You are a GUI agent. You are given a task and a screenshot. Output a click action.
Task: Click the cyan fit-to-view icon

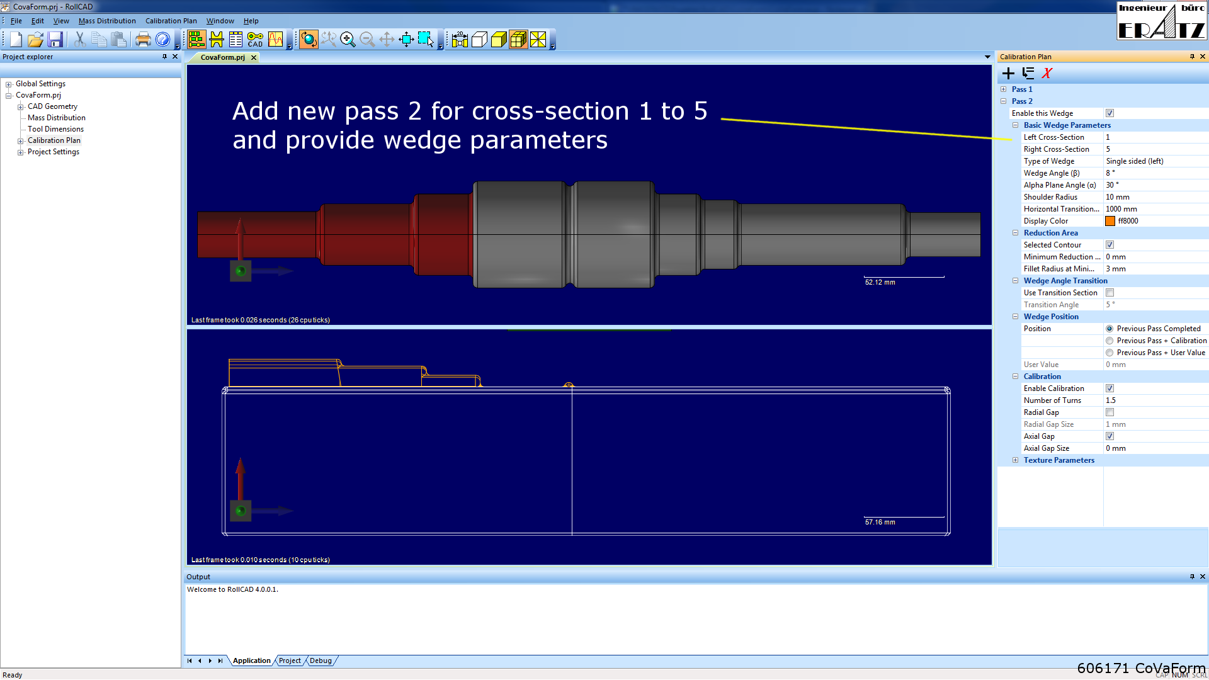406,40
